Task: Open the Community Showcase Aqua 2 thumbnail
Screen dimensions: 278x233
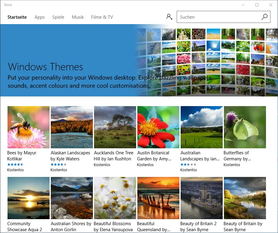Action: (29, 198)
